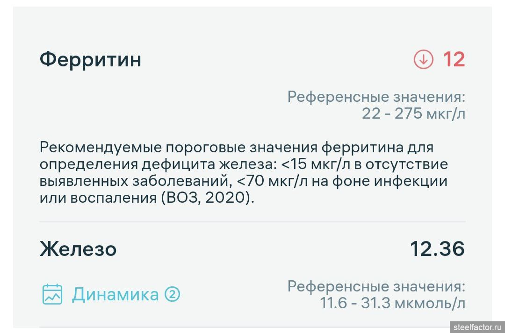
Task: Click the red down-arrow icon beside ferritin value
Action: click(423, 60)
